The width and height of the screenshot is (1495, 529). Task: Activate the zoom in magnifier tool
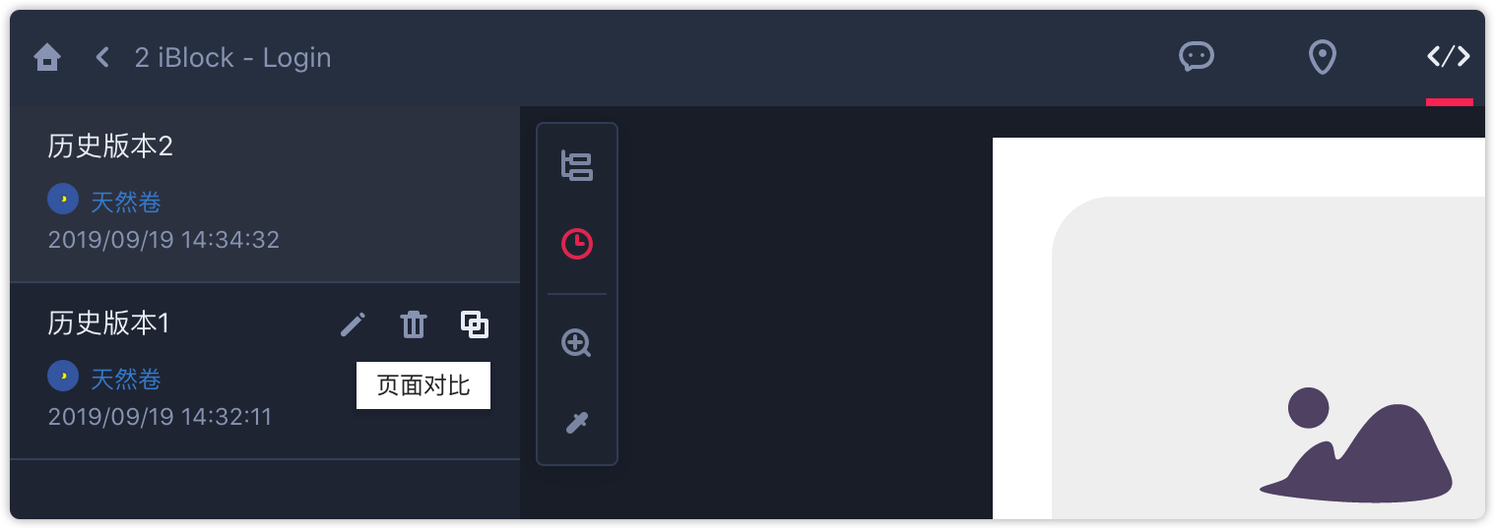pyautogui.click(x=577, y=343)
